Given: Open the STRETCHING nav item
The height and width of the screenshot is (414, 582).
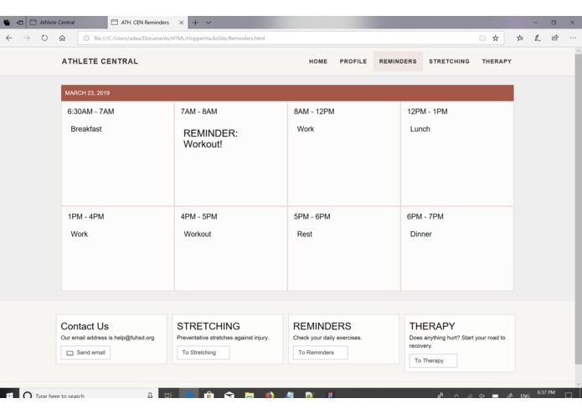Looking at the screenshot, I should click(449, 61).
